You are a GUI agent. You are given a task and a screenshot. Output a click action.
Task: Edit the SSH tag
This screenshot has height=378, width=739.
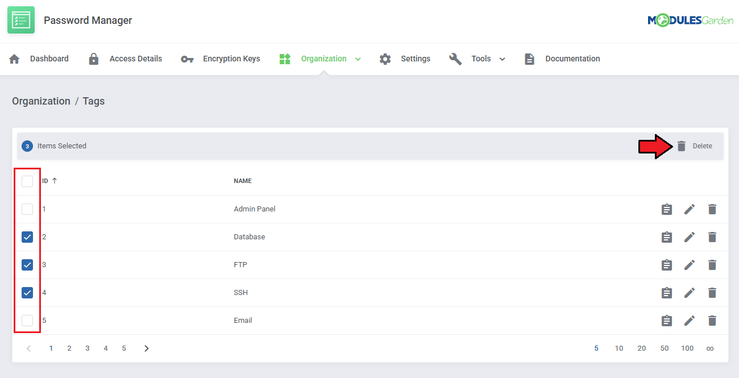(690, 293)
